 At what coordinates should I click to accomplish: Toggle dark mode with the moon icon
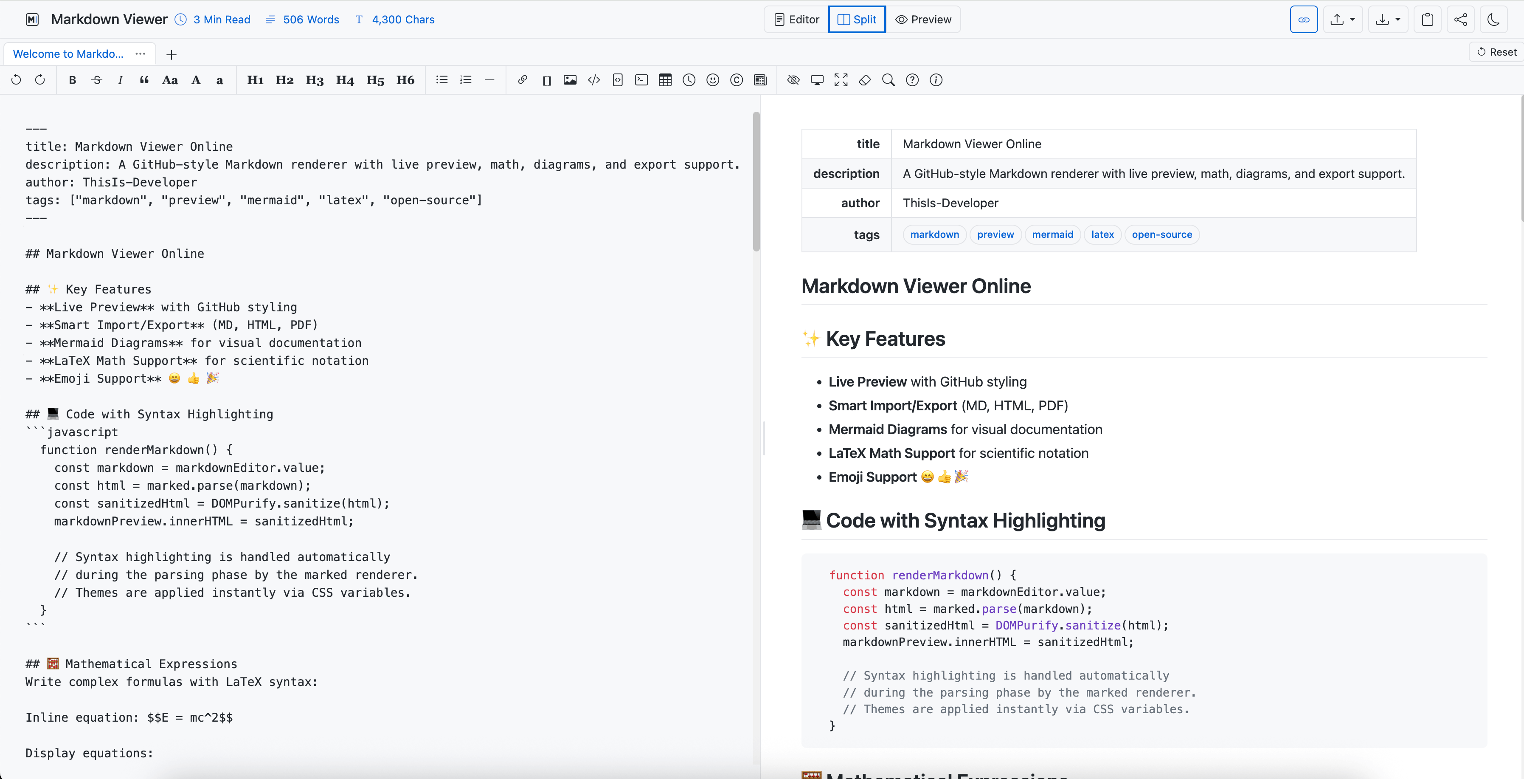coord(1493,20)
